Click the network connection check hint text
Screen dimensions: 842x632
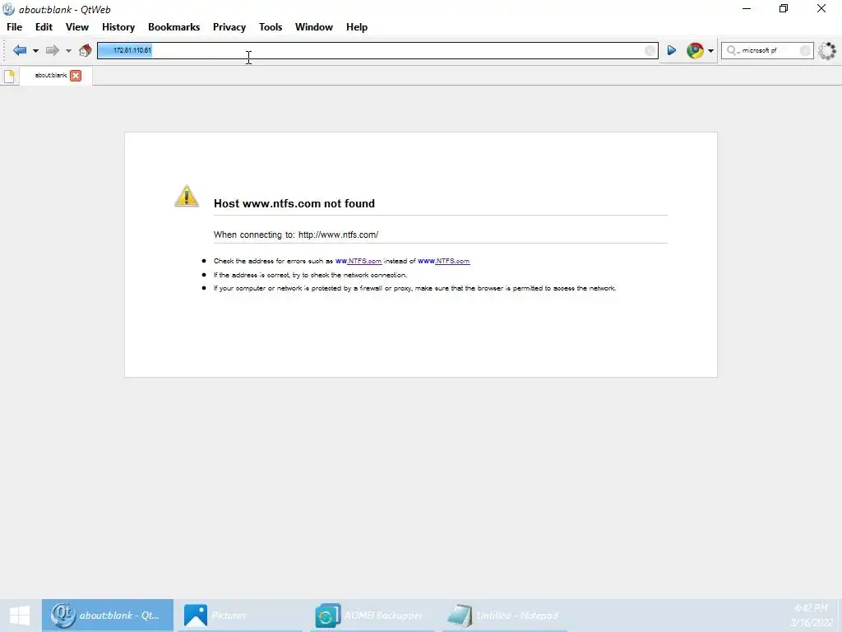[x=310, y=275]
